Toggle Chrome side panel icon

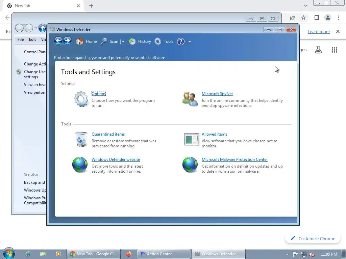point(317,18)
